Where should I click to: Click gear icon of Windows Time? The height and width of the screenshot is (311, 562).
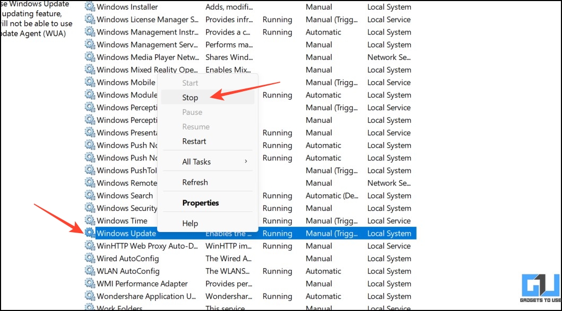pyautogui.click(x=90, y=220)
